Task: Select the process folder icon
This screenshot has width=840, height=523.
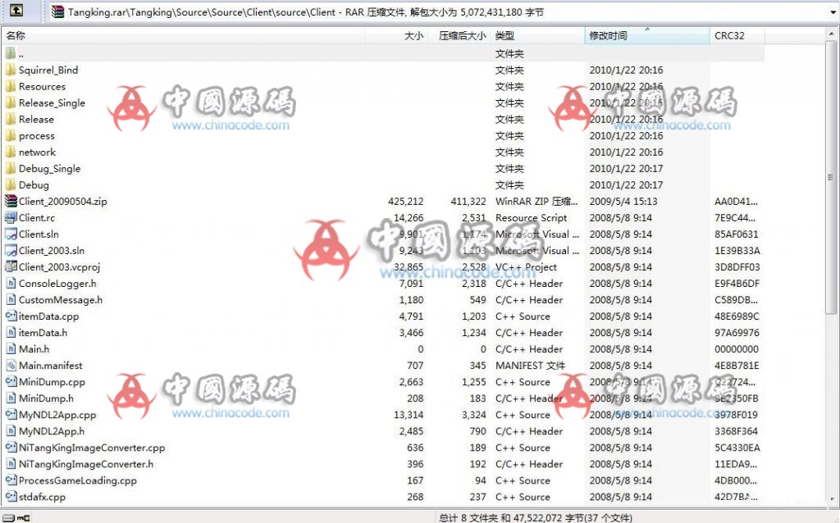Action: click(x=10, y=135)
